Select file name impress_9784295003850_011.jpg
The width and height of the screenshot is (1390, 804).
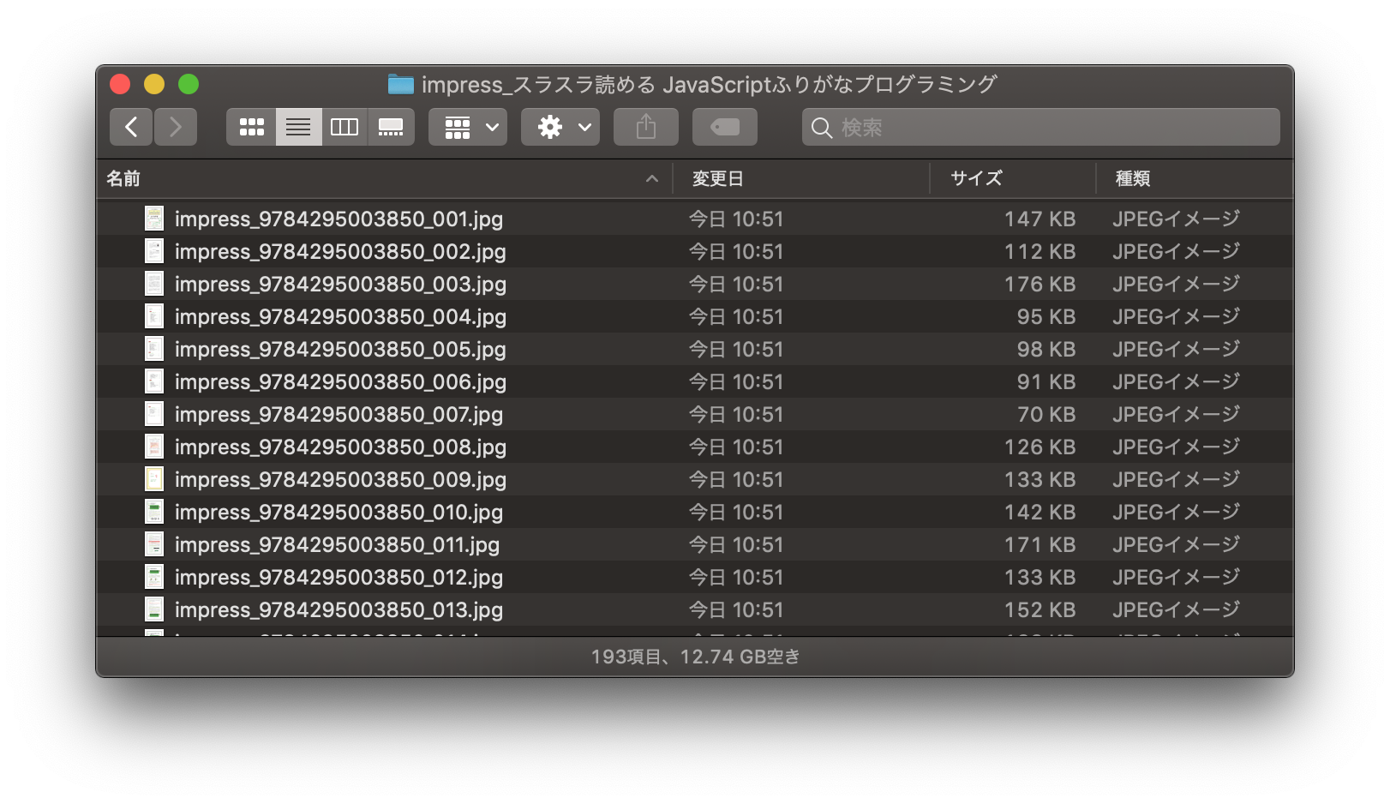(x=337, y=545)
